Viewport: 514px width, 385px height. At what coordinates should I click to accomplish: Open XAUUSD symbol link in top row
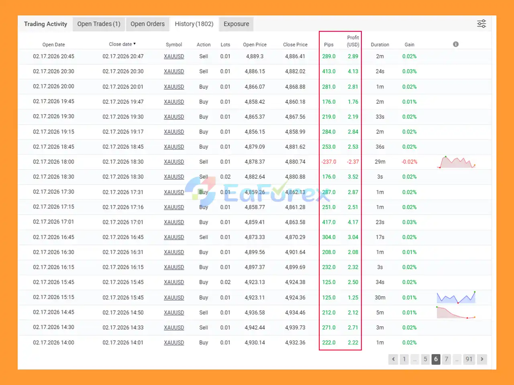[174, 56]
